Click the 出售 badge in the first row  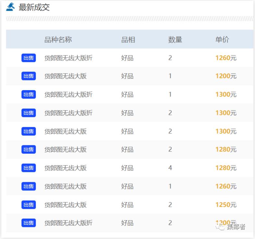[29, 58]
